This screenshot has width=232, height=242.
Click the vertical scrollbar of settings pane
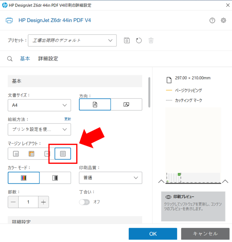pos(149,92)
